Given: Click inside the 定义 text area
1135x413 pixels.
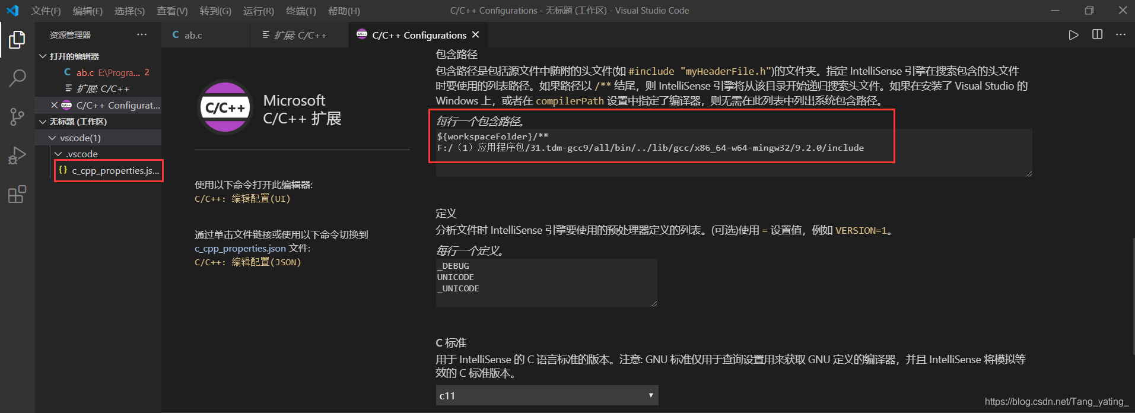Looking at the screenshot, I should [546, 282].
